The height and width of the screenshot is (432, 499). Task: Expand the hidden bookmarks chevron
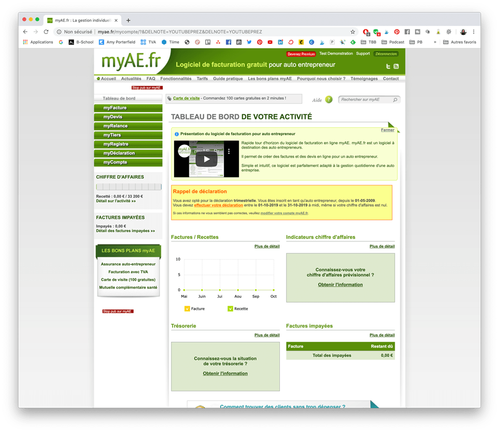pyautogui.click(x=435, y=42)
